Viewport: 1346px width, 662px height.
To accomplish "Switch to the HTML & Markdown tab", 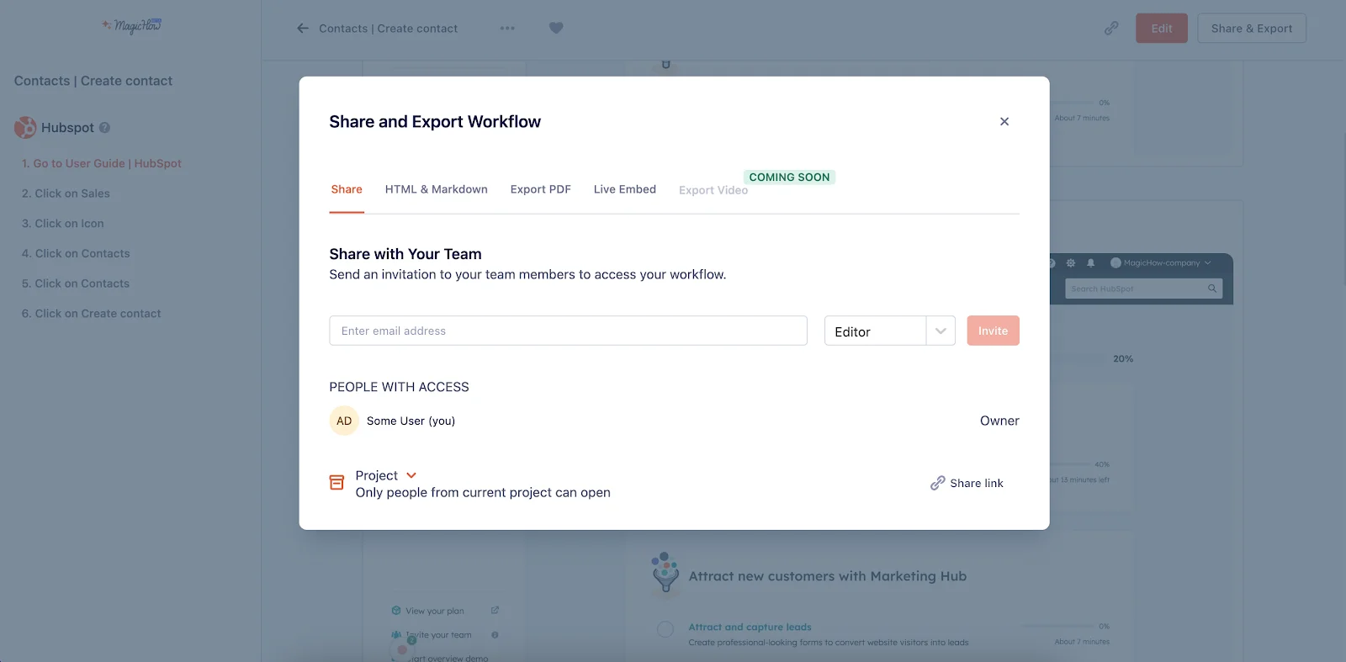I will (436, 189).
